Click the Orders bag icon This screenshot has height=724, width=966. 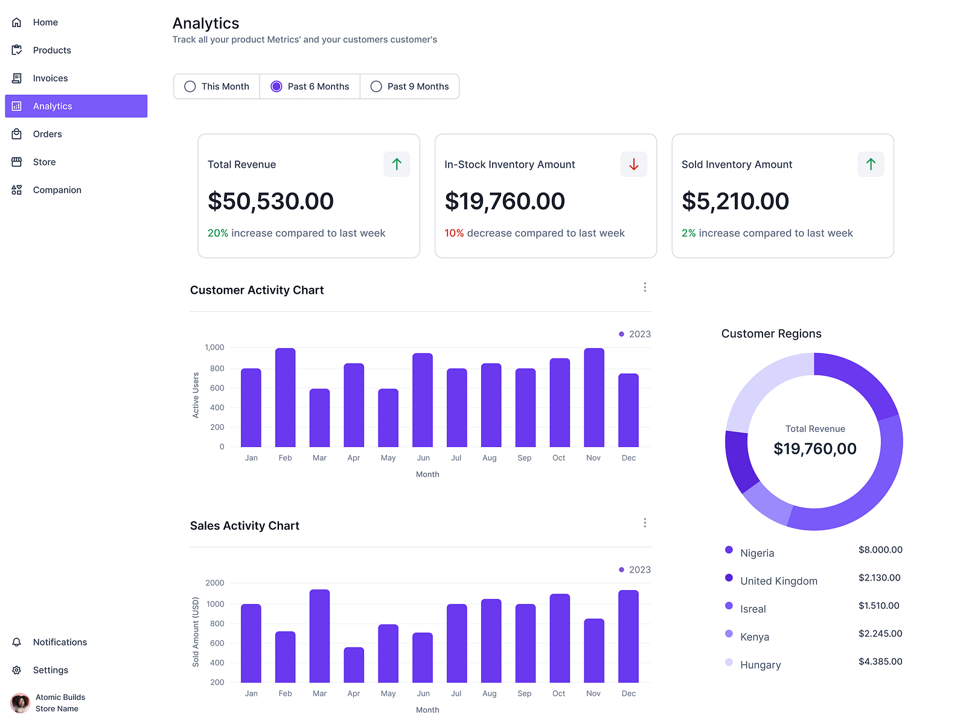click(17, 134)
